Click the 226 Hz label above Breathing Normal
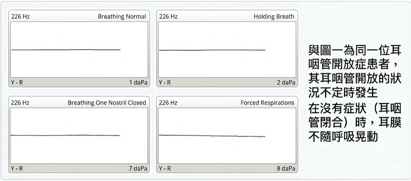 (20, 16)
